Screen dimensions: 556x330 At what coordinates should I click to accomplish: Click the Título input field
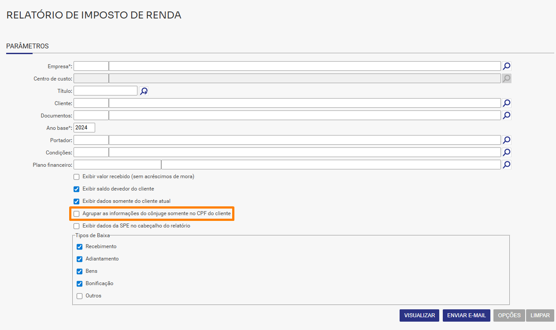point(106,91)
